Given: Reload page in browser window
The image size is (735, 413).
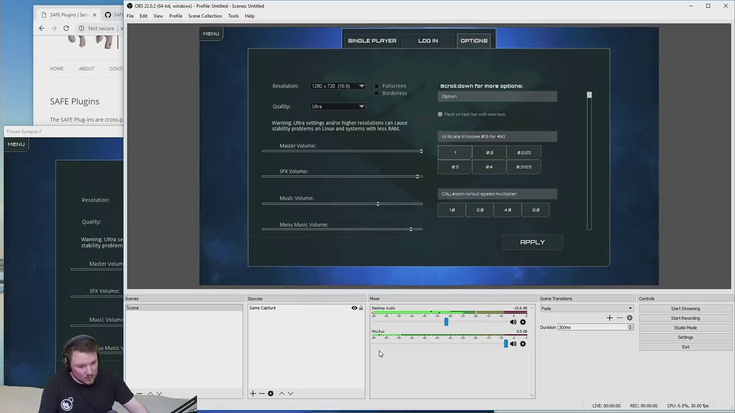Looking at the screenshot, I should pos(66,28).
